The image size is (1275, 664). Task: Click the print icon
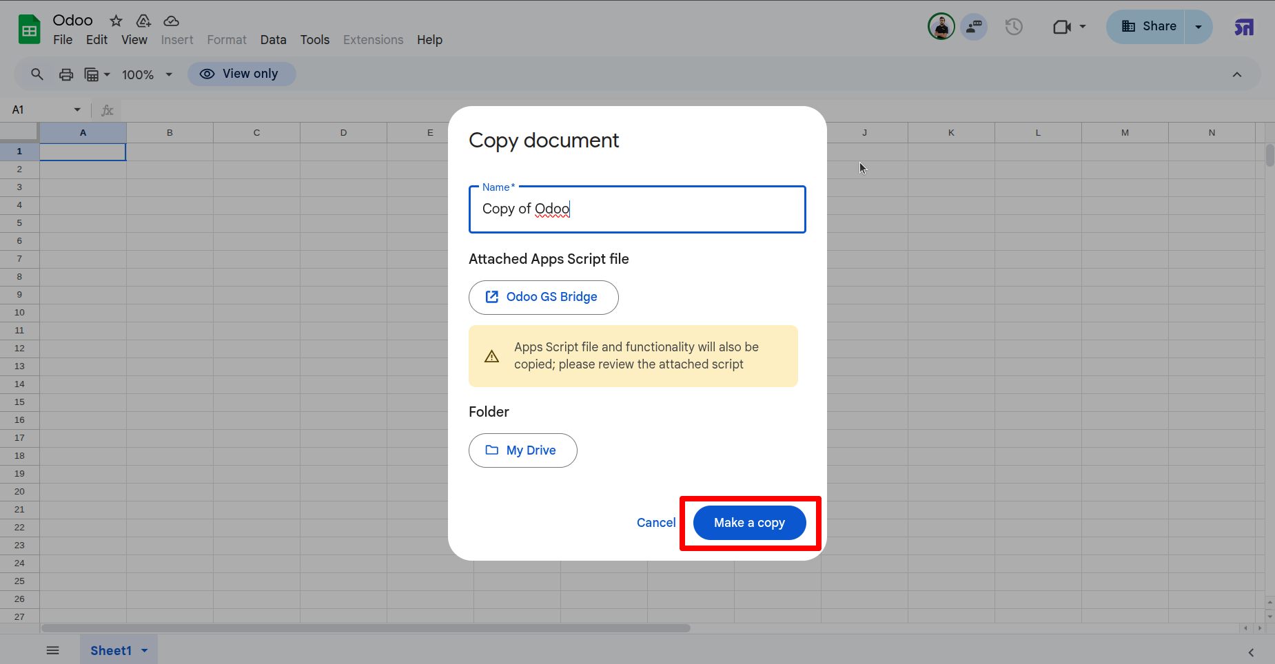pos(66,74)
